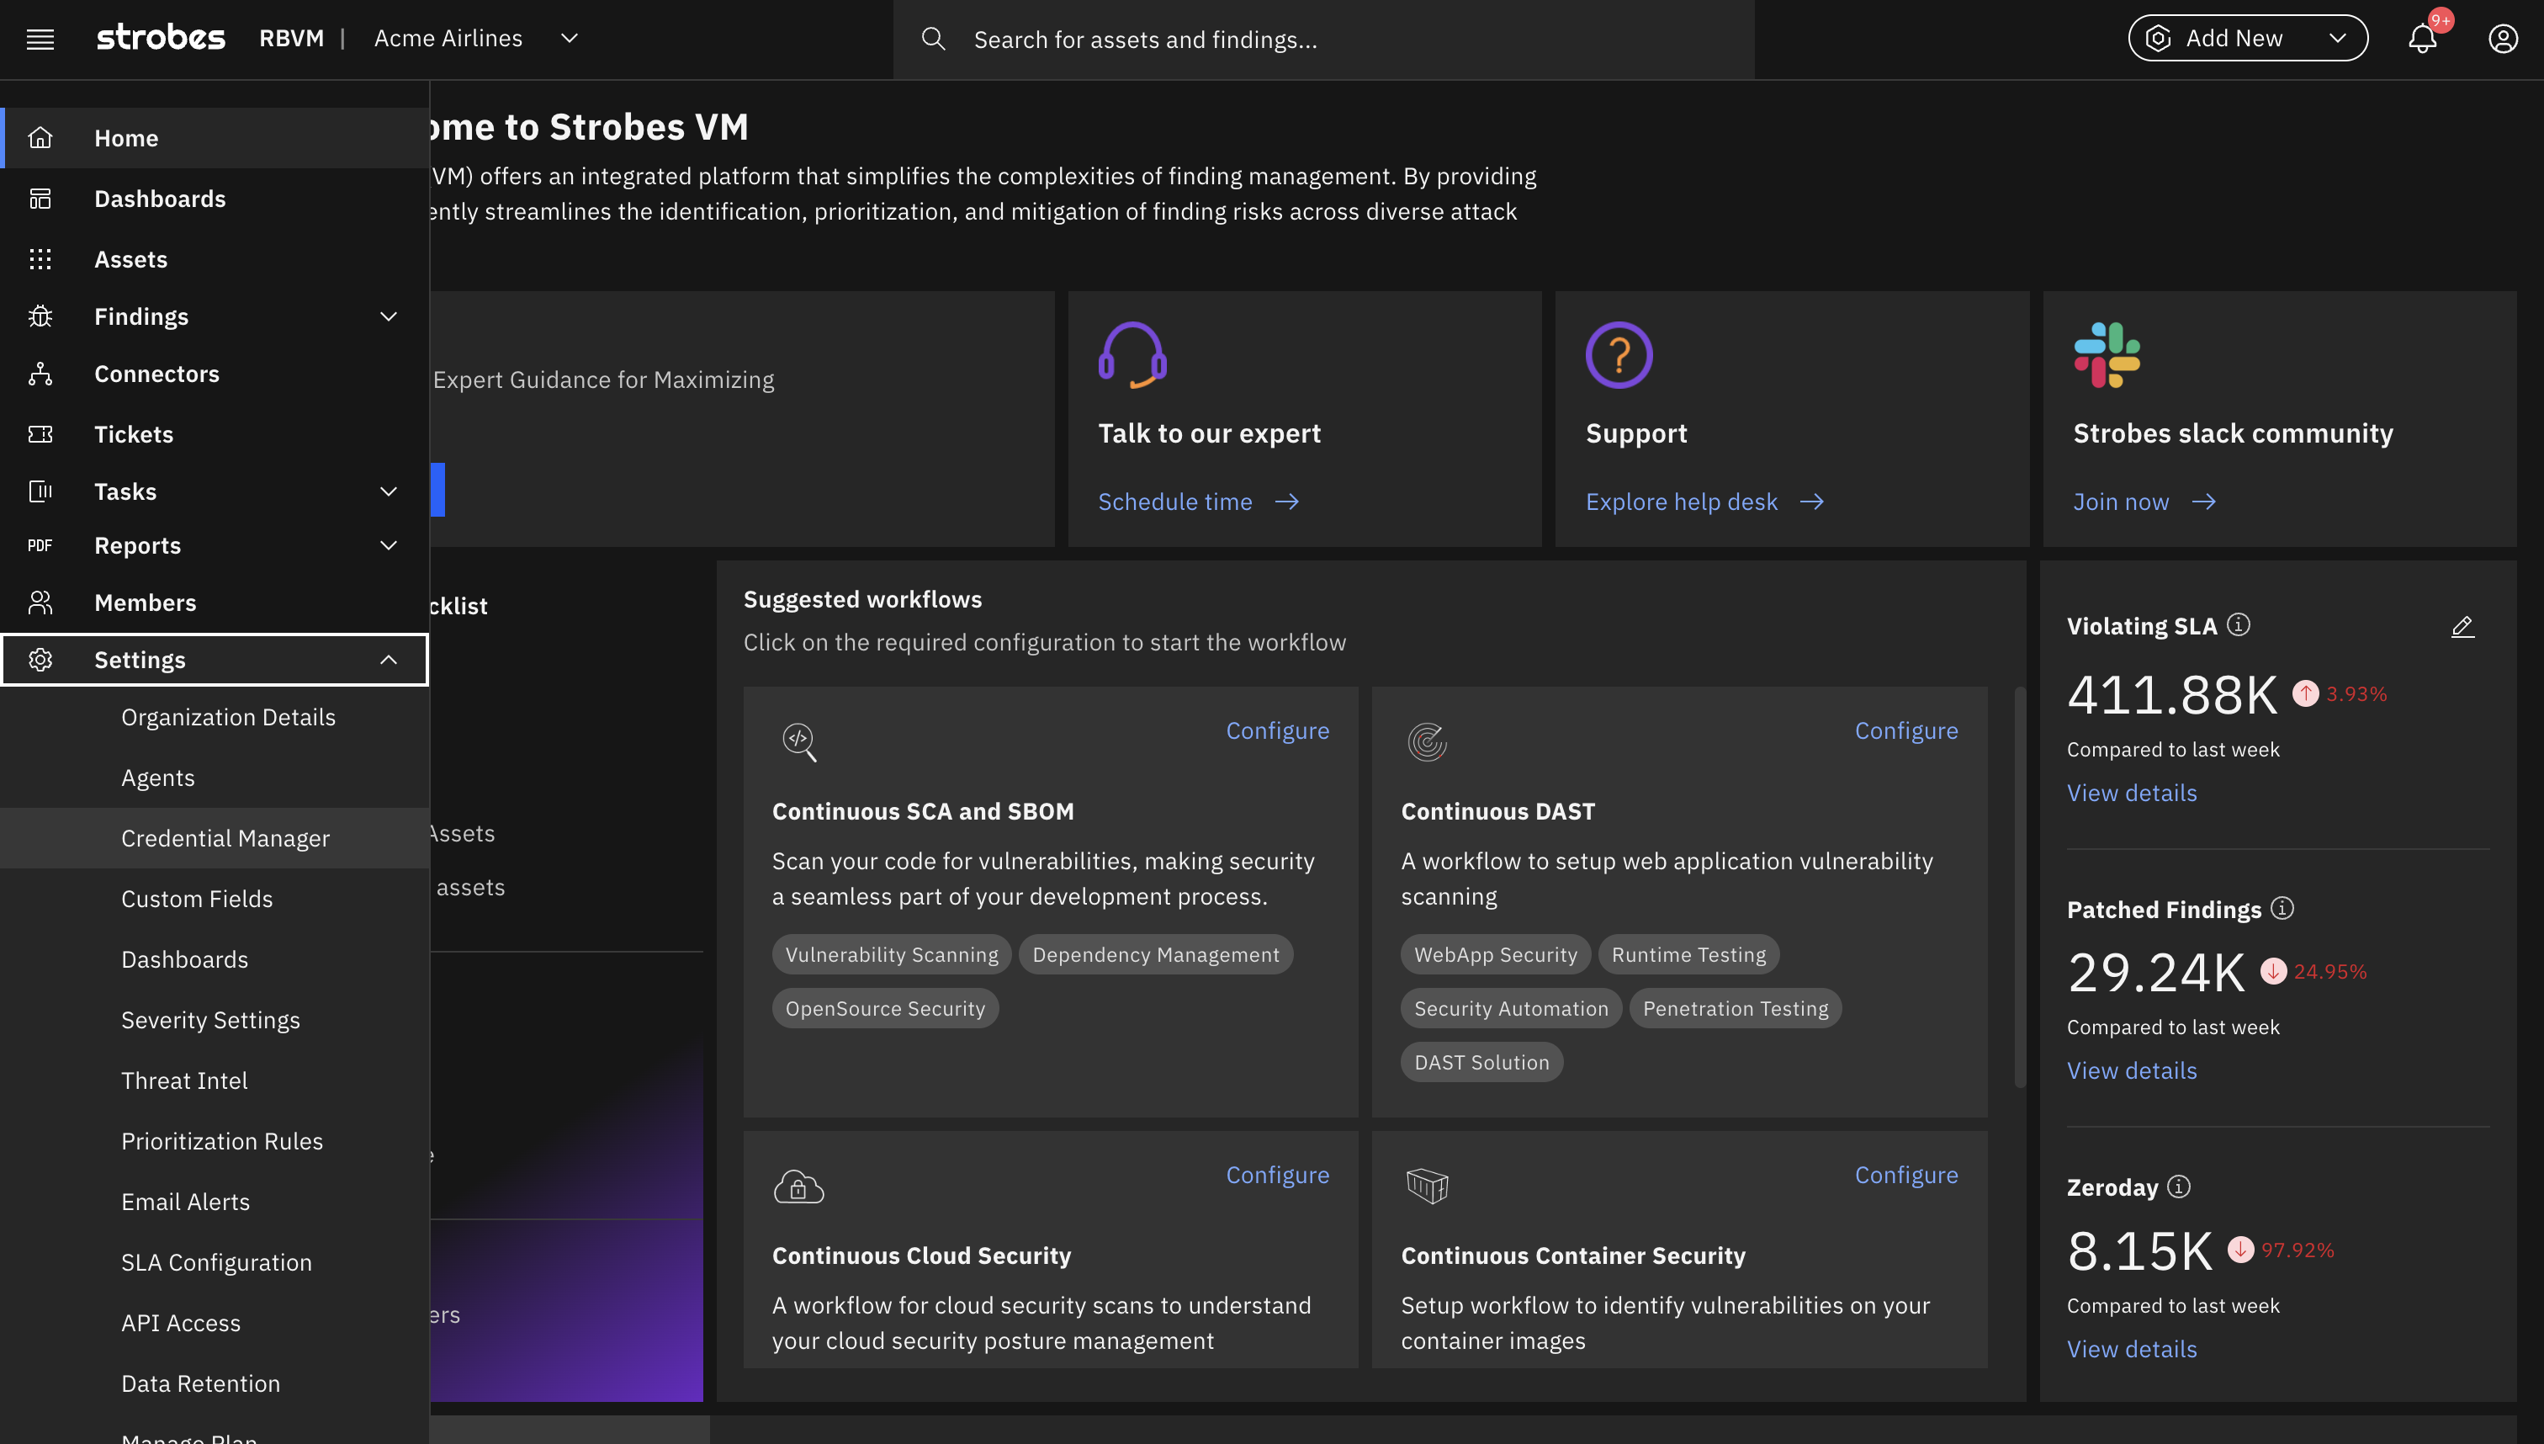This screenshot has width=2544, height=1444.
Task: Click the Support question mark icon
Action: (x=1618, y=354)
